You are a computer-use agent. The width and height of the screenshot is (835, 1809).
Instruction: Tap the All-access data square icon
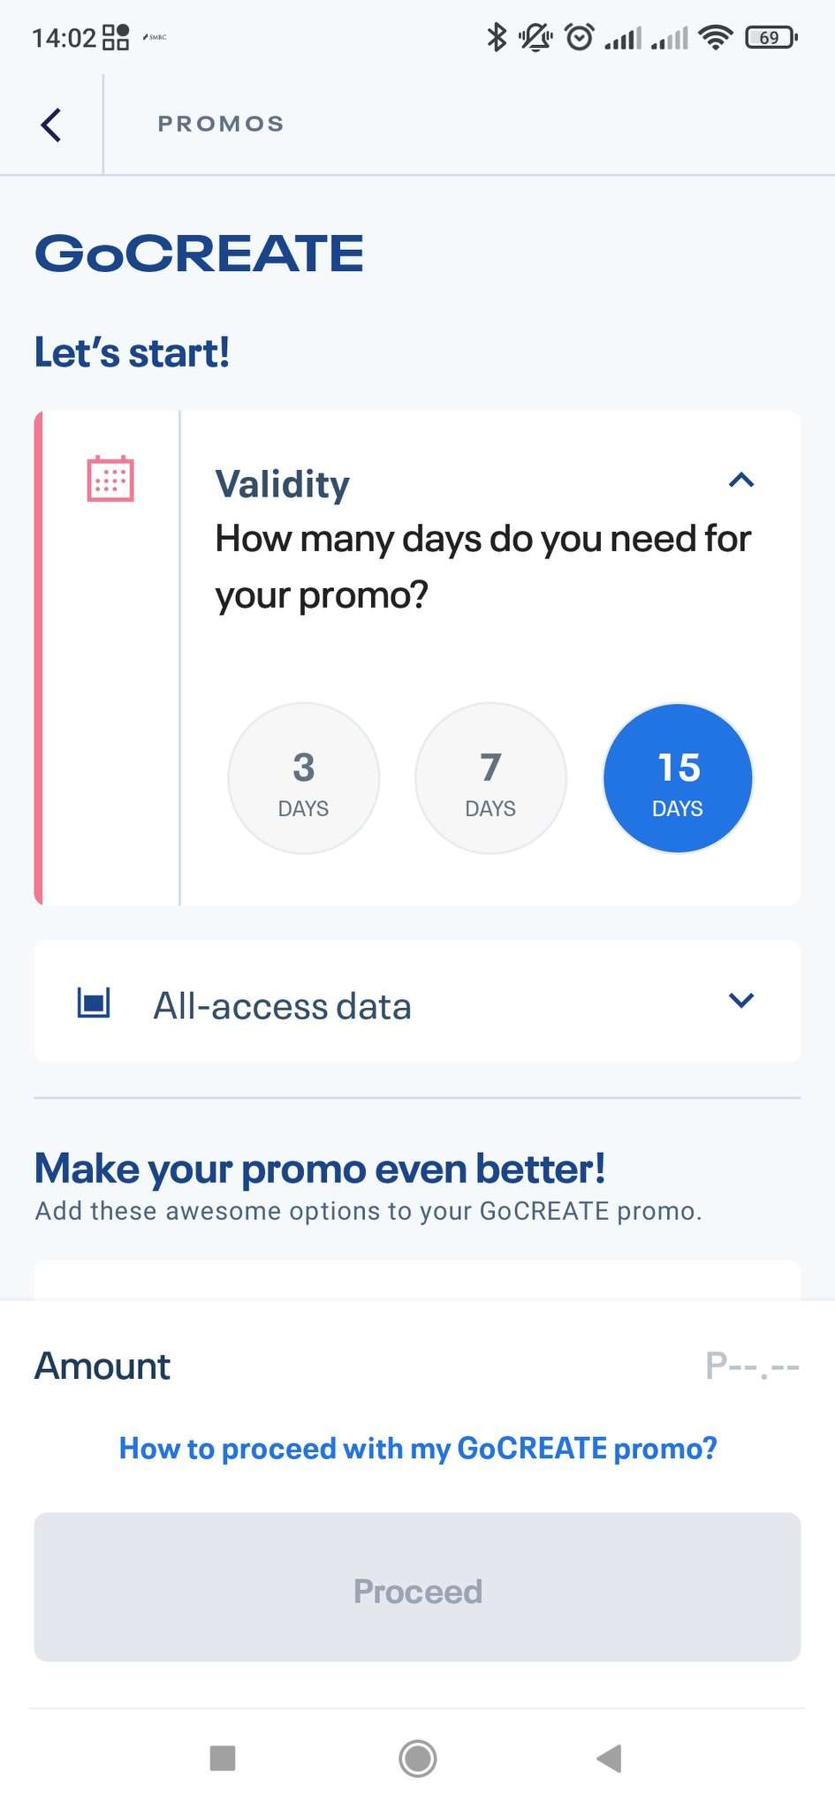(94, 1003)
